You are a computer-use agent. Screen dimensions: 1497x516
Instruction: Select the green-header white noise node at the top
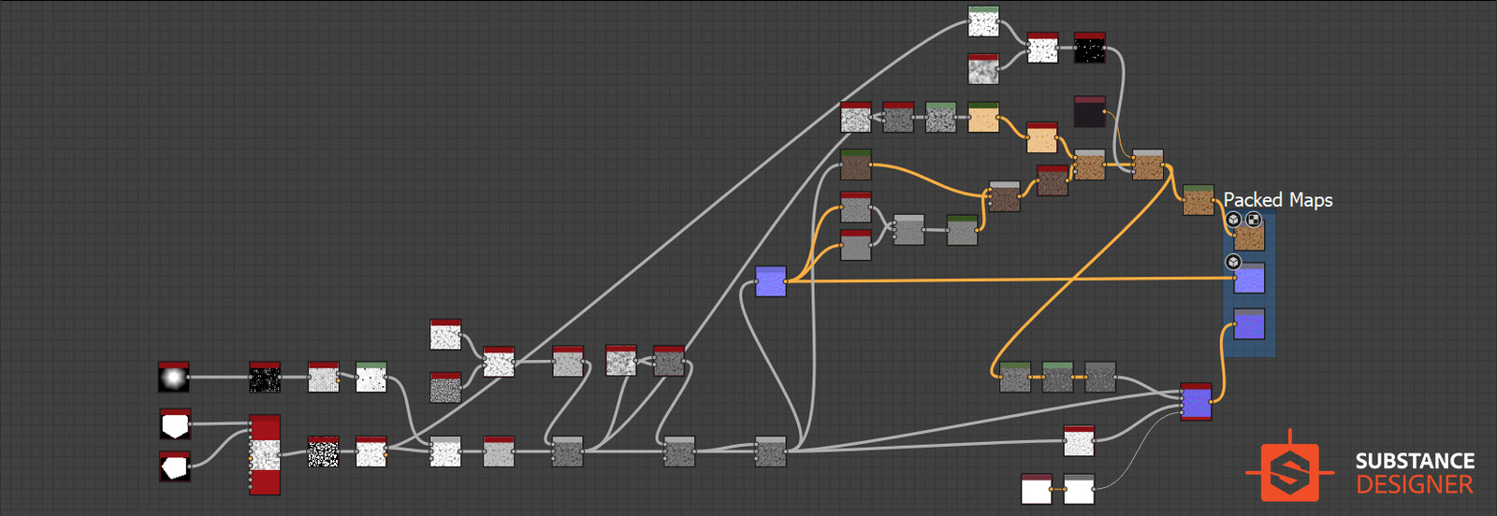tap(983, 21)
